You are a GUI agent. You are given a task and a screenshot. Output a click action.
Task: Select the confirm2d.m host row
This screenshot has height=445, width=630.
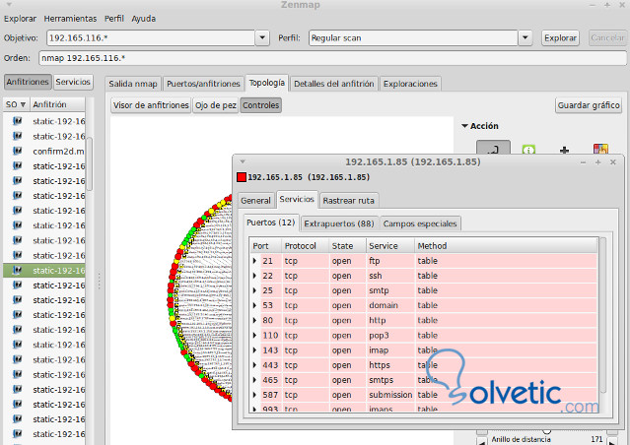(44, 152)
